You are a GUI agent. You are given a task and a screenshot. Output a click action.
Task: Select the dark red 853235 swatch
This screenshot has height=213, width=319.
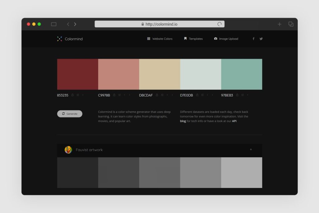(78, 74)
